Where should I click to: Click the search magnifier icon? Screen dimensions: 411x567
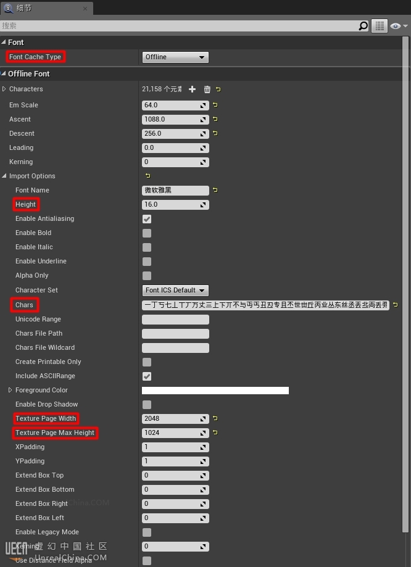coord(363,26)
